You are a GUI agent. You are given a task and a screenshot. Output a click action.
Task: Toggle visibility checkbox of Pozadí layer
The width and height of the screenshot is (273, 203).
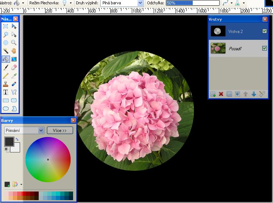(x=264, y=48)
